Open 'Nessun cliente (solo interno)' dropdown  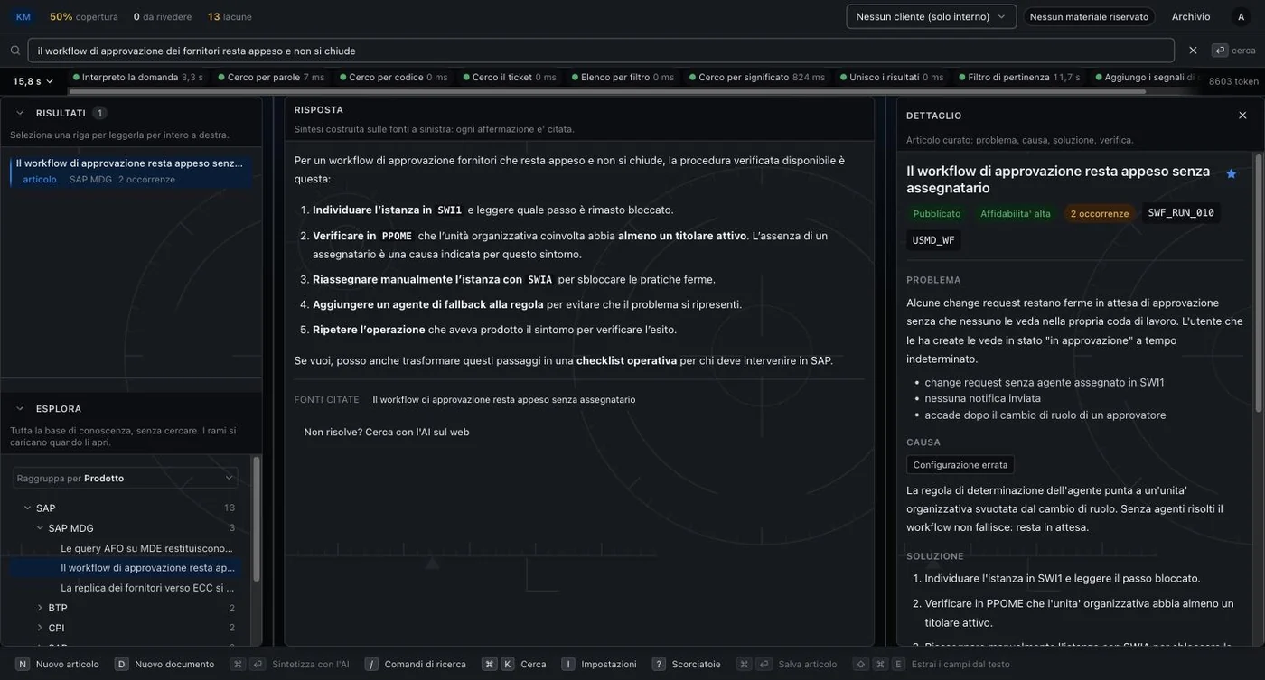coord(931,16)
